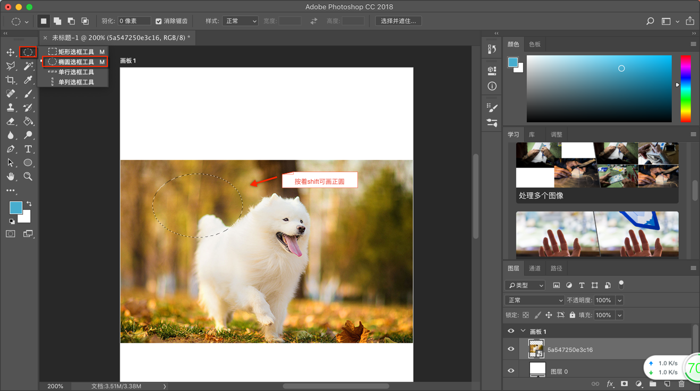
Task: Select the Horizontal Type tool
Action: tap(28, 149)
